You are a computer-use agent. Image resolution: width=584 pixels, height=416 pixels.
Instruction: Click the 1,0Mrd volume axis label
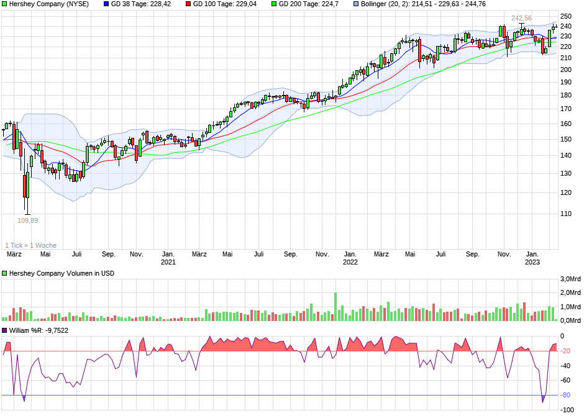point(570,307)
